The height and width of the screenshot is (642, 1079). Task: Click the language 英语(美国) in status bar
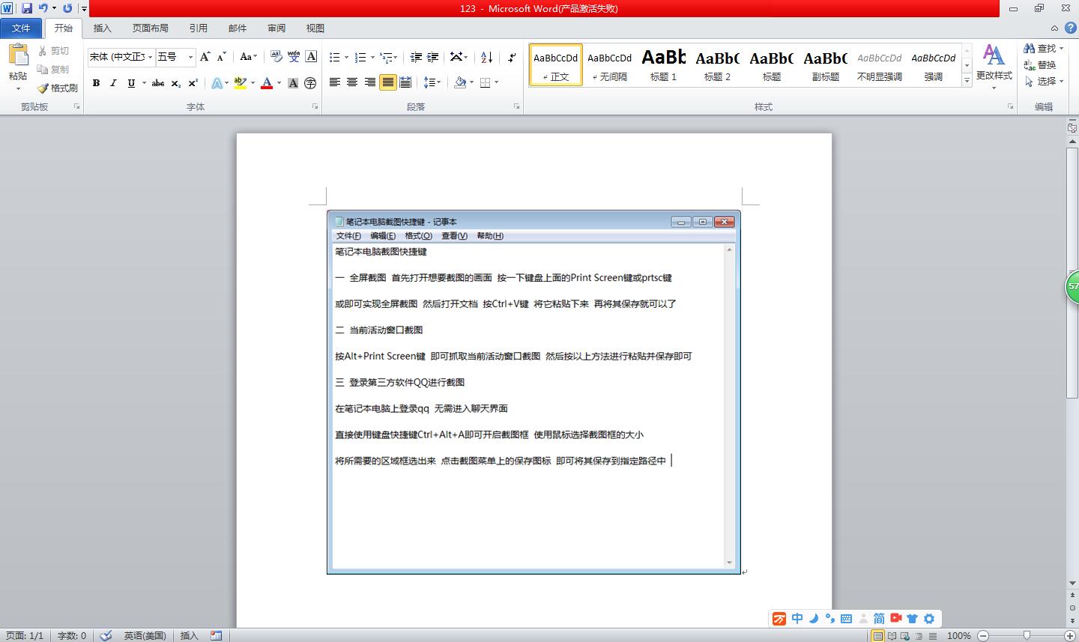tap(145, 635)
